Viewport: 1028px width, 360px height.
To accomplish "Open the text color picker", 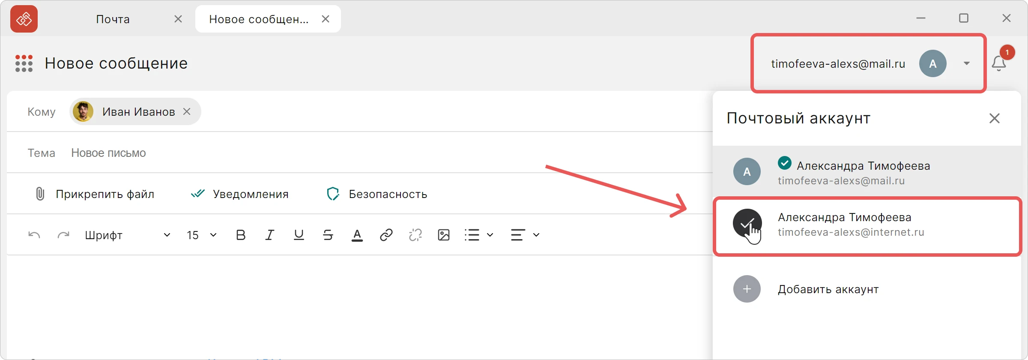I will click(357, 235).
